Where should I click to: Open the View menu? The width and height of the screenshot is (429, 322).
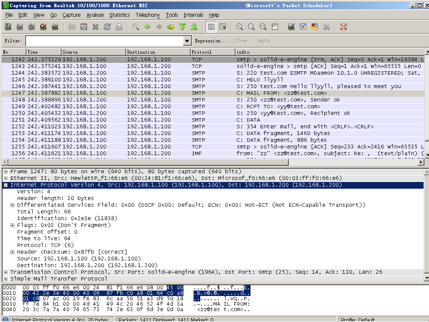(39, 15)
